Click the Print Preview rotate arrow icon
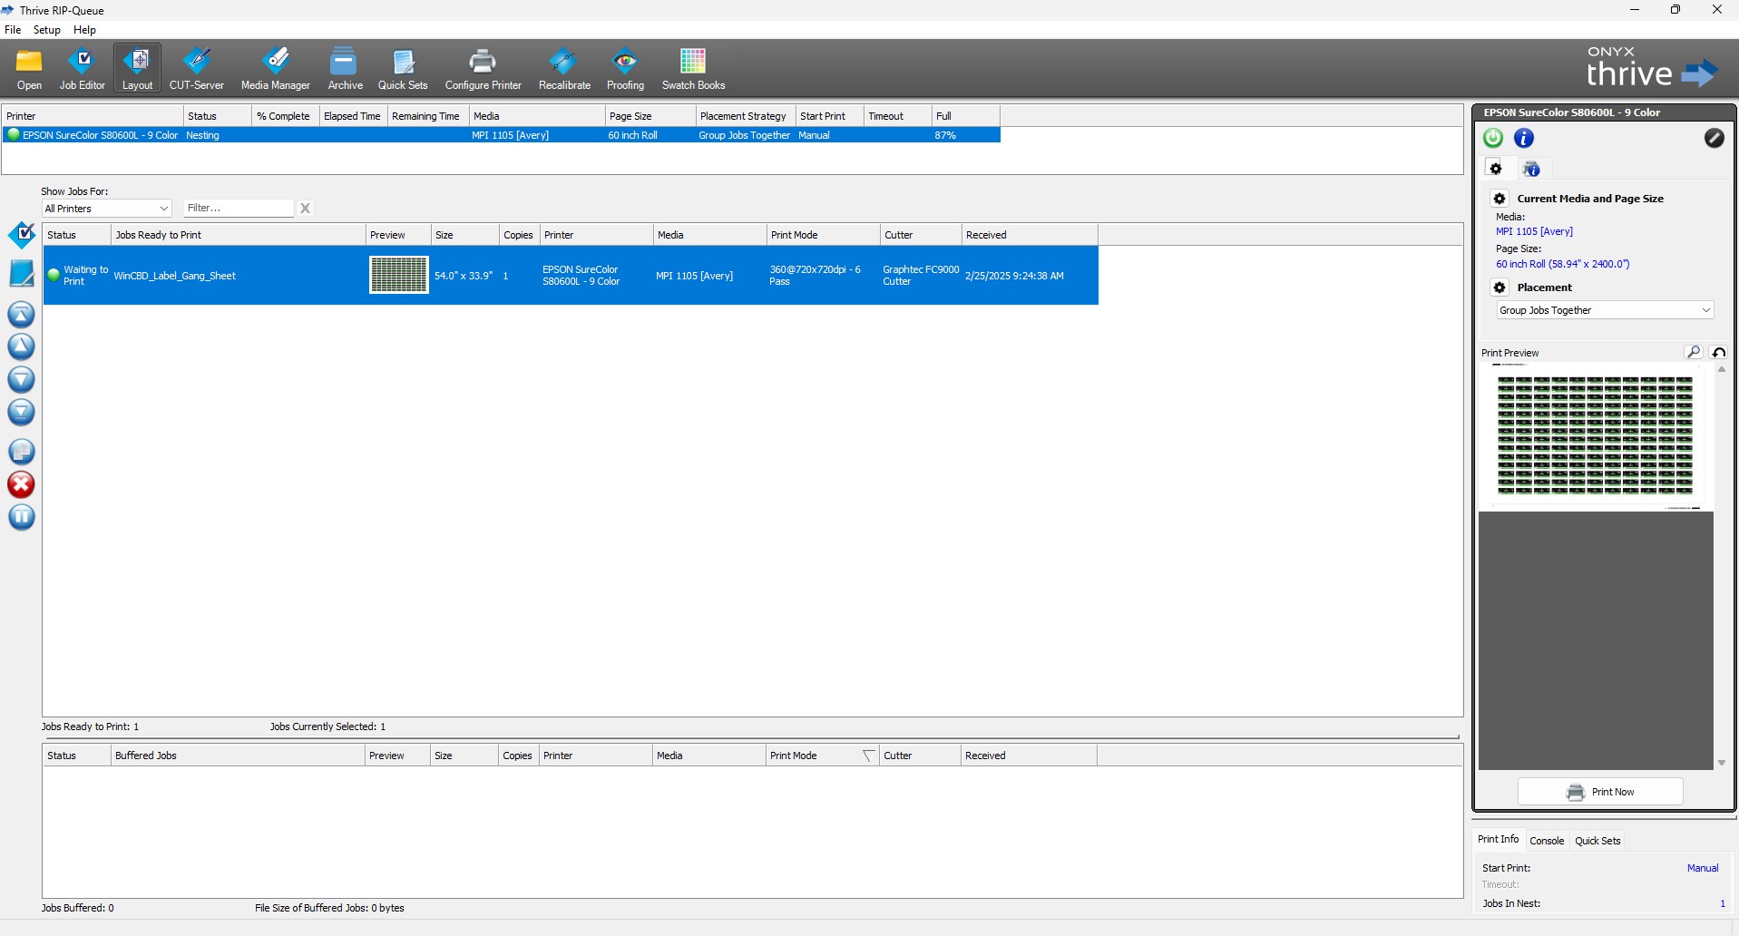The width and height of the screenshot is (1739, 936). (1718, 352)
